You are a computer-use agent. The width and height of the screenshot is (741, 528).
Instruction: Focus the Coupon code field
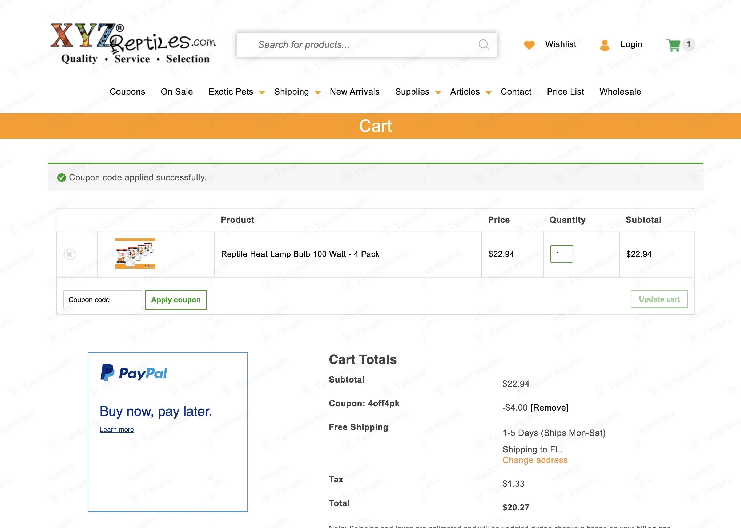103,300
